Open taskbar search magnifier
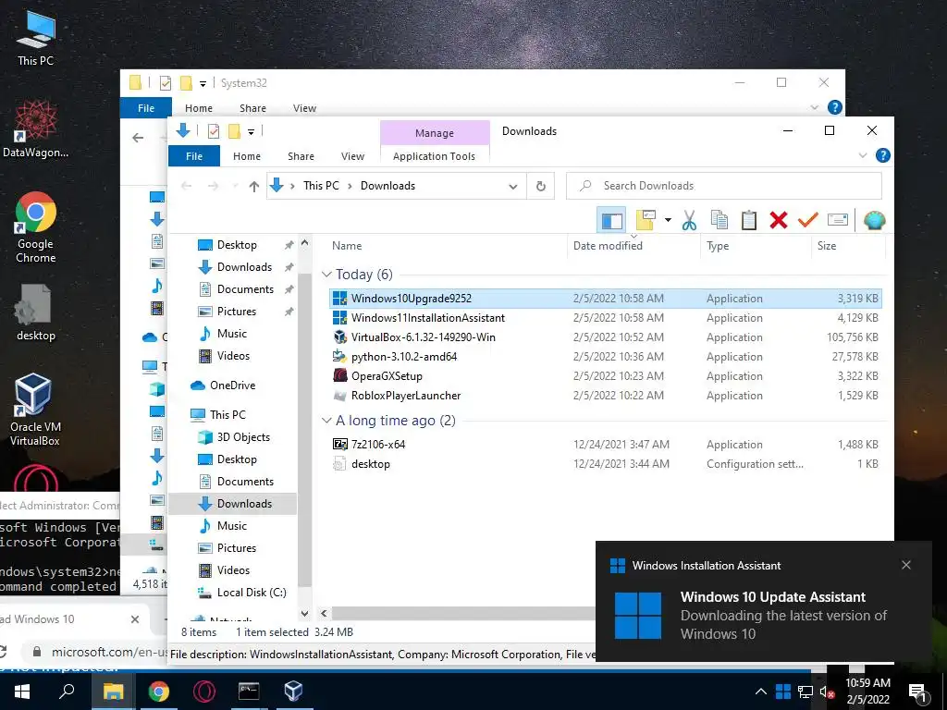This screenshot has width=947, height=710. coord(67,691)
